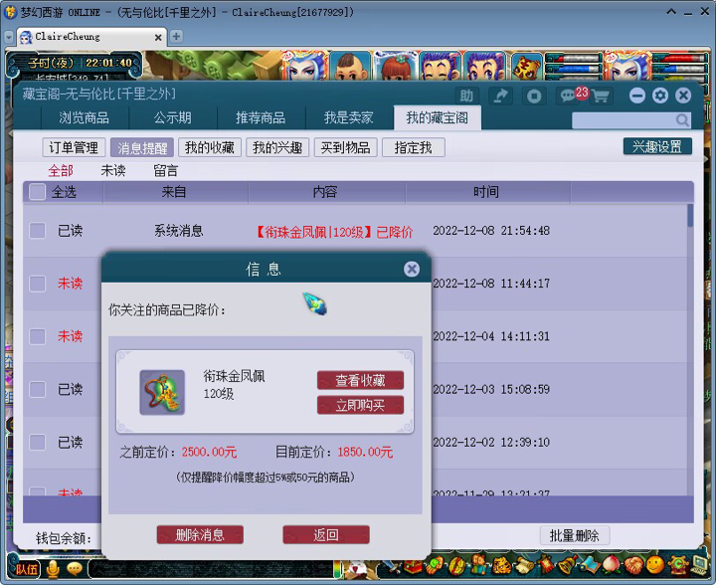Click the 批量删除 button

coord(575,535)
